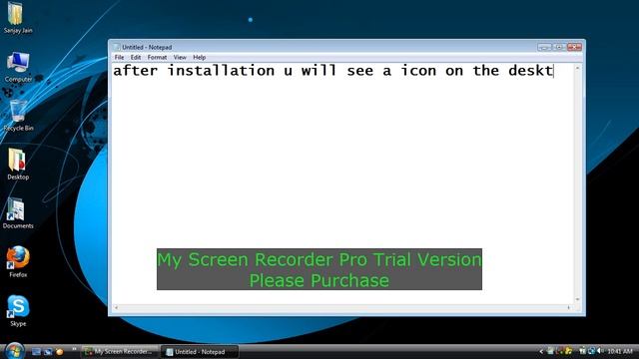The height and width of the screenshot is (359, 639).
Task: Minimize the Notepad window
Action: pos(544,47)
